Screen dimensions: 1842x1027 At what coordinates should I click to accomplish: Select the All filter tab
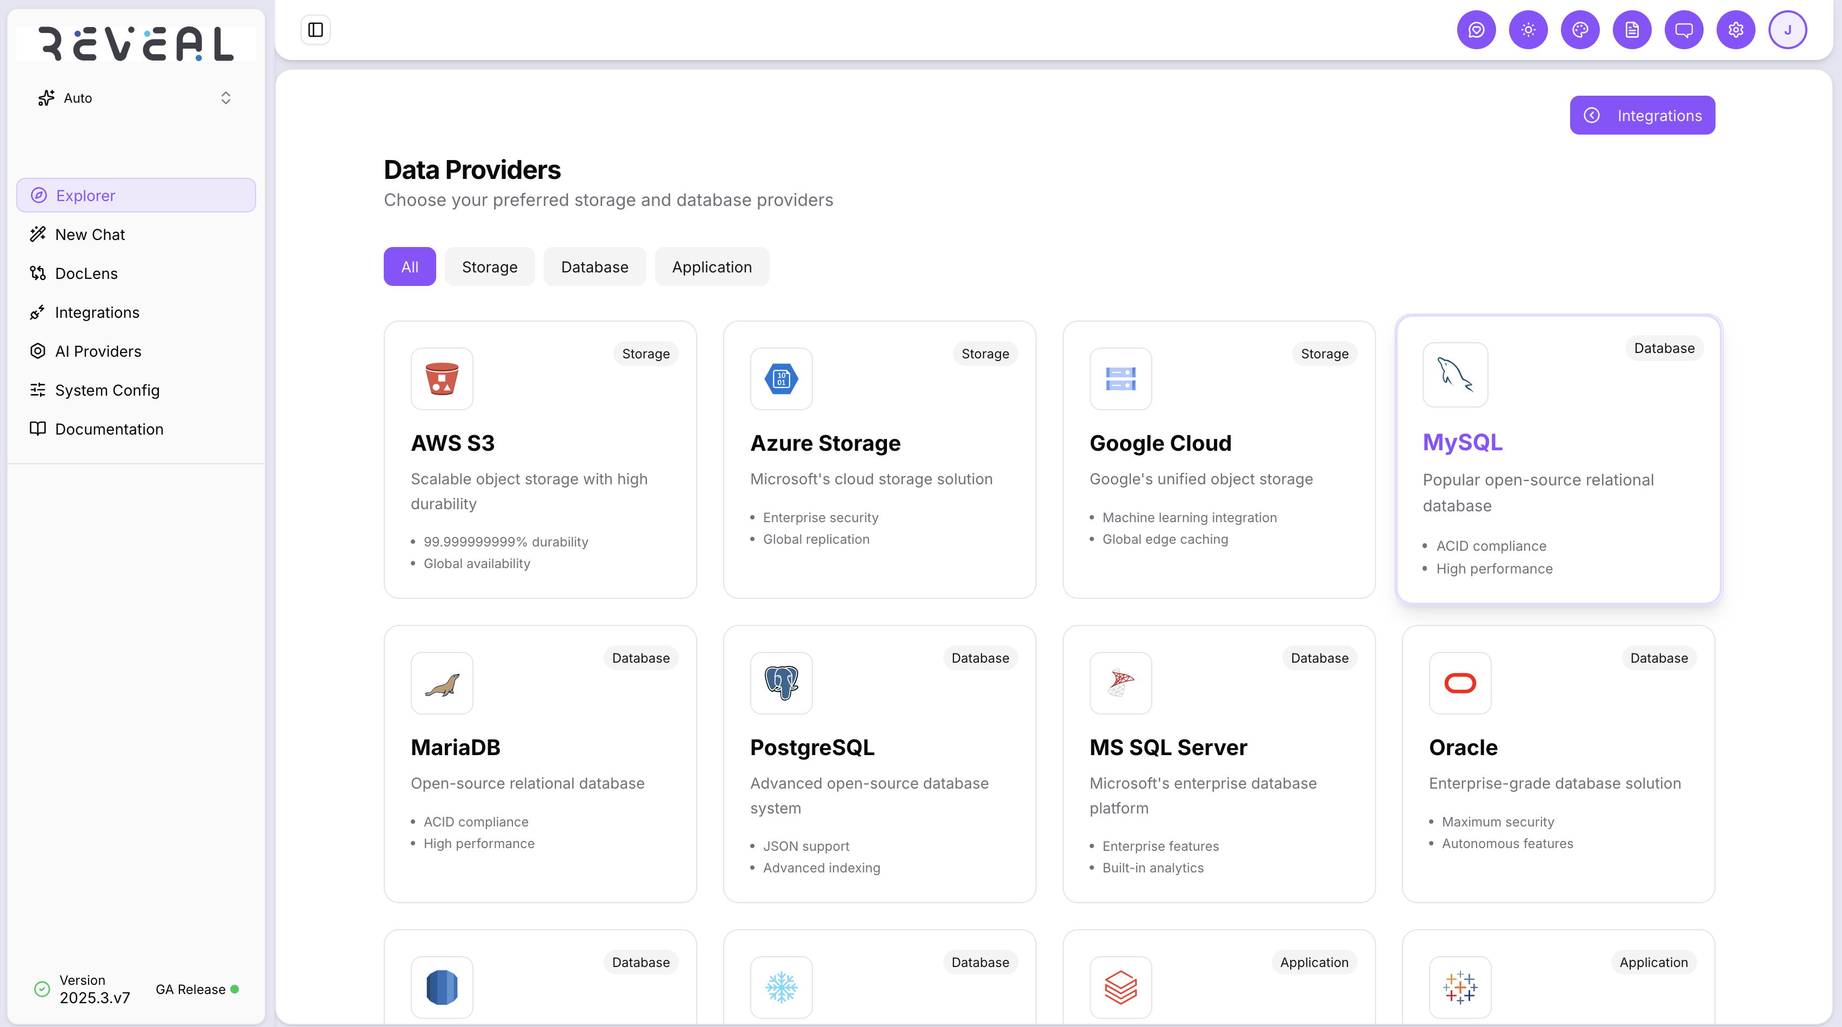click(410, 267)
